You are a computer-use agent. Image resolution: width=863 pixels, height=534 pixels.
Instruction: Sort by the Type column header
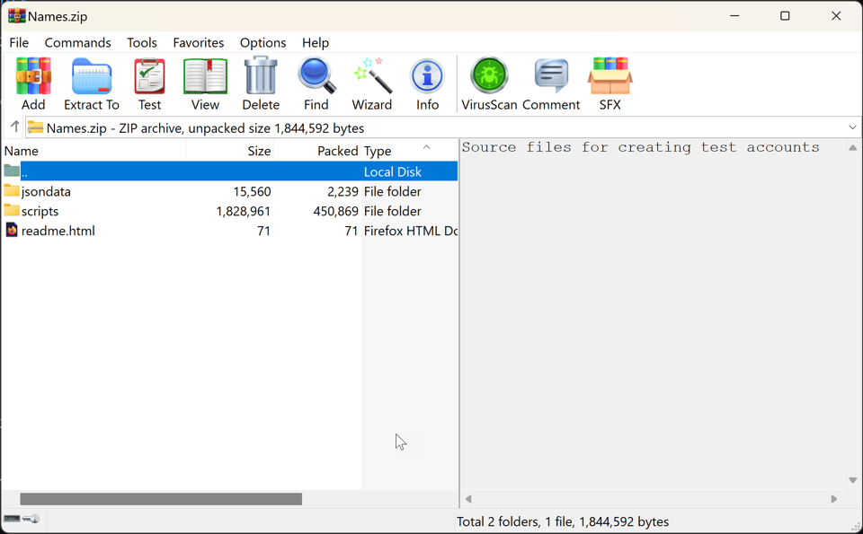[410, 151]
